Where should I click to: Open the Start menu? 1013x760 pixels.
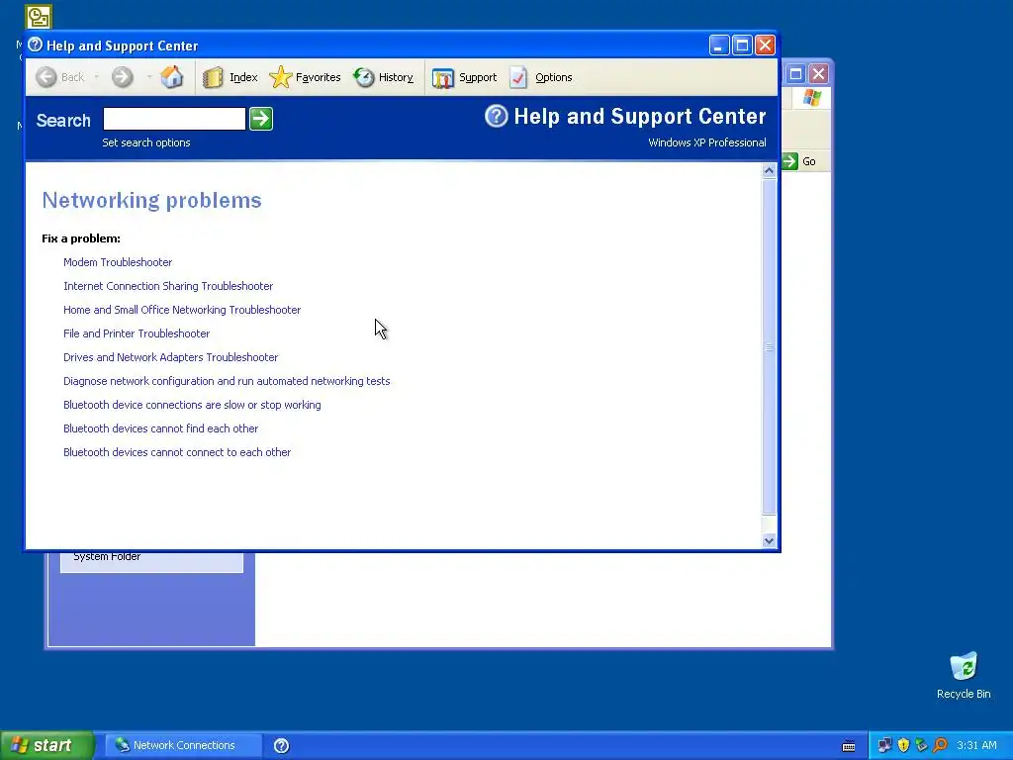pos(46,745)
